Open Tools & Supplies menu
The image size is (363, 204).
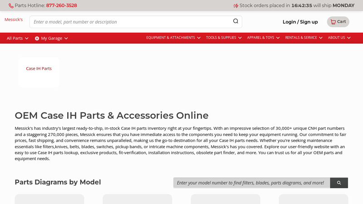coord(224,38)
